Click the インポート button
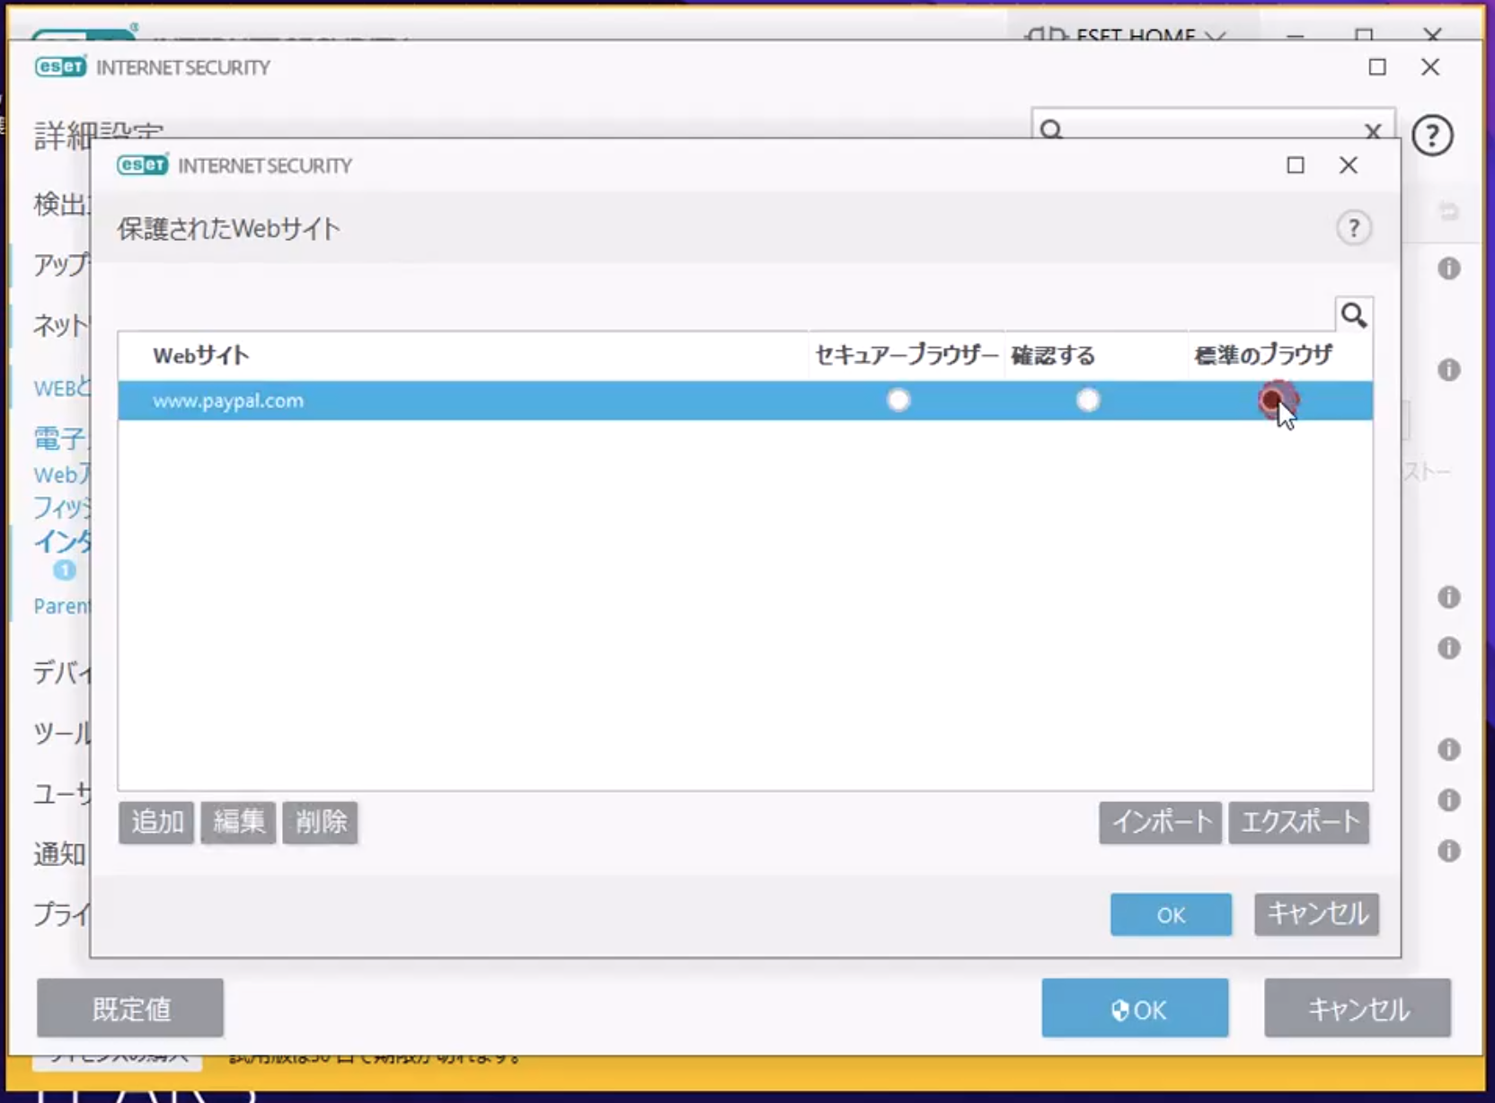 [x=1160, y=822]
